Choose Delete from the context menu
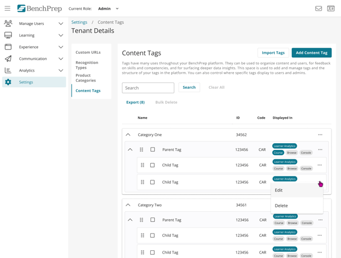This screenshot has height=258, width=341. pyautogui.click(x=281, y=205)
